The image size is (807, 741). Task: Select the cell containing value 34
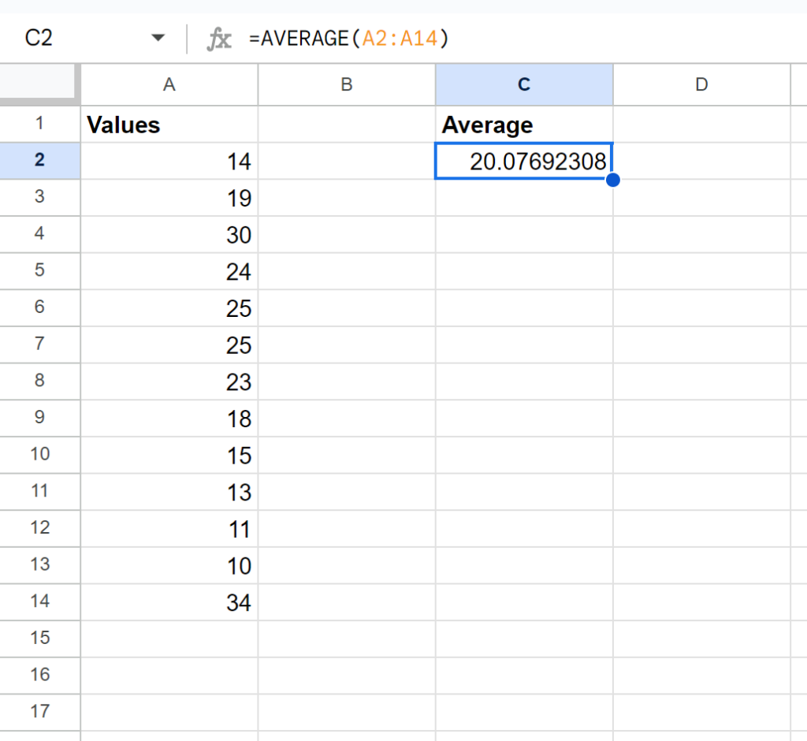tap(169, 601)
